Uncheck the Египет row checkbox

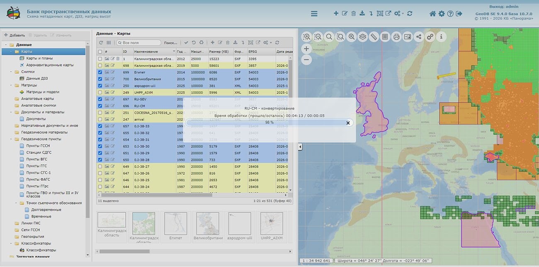point(100,72)
